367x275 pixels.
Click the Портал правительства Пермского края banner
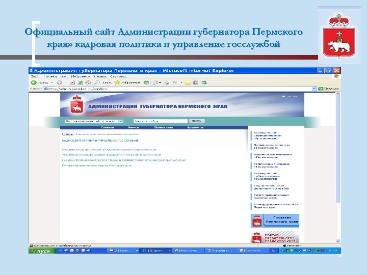click(275, 237)
